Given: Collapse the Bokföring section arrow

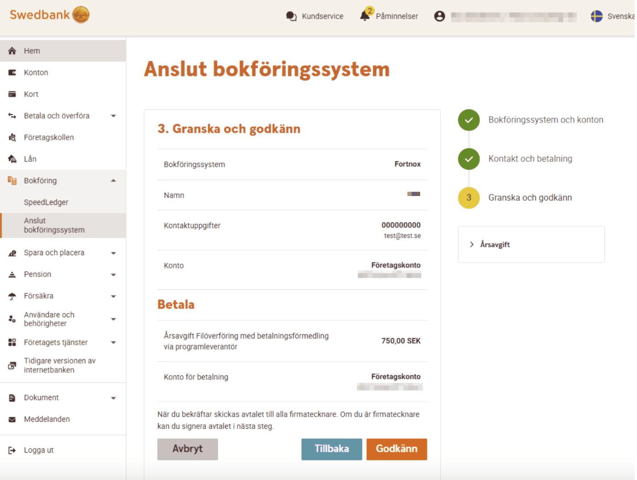Looking at the screenshot, I should 114,181.
